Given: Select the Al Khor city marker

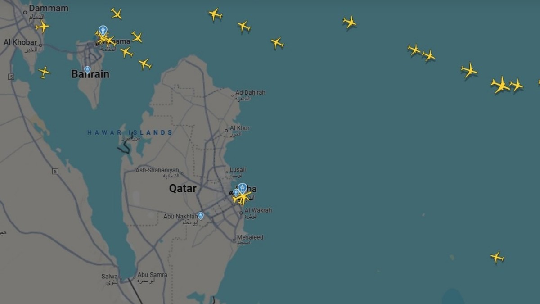Looking at the screenshot, I should pos(227,131).
